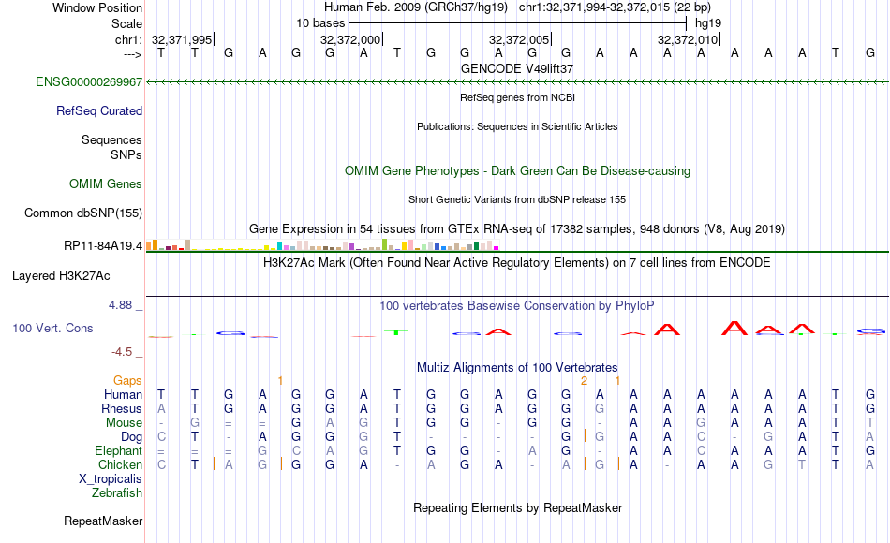Click the 32,372,000 ruler position
Screen dimensions: 890x543
pyautogui.click(x=350, y=39)
